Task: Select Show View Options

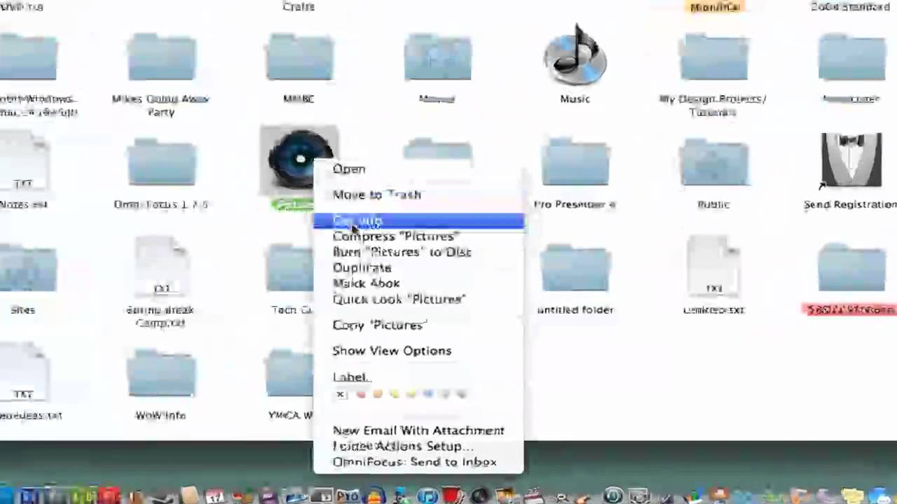Action: tap(392, 351)
